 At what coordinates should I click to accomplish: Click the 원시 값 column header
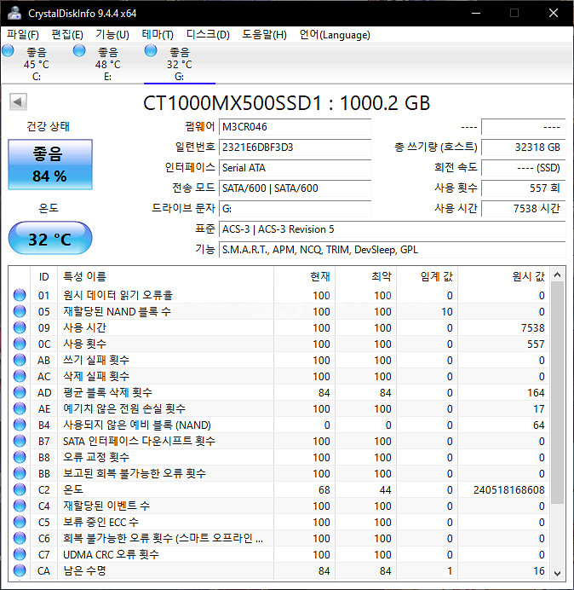point(503,277)
